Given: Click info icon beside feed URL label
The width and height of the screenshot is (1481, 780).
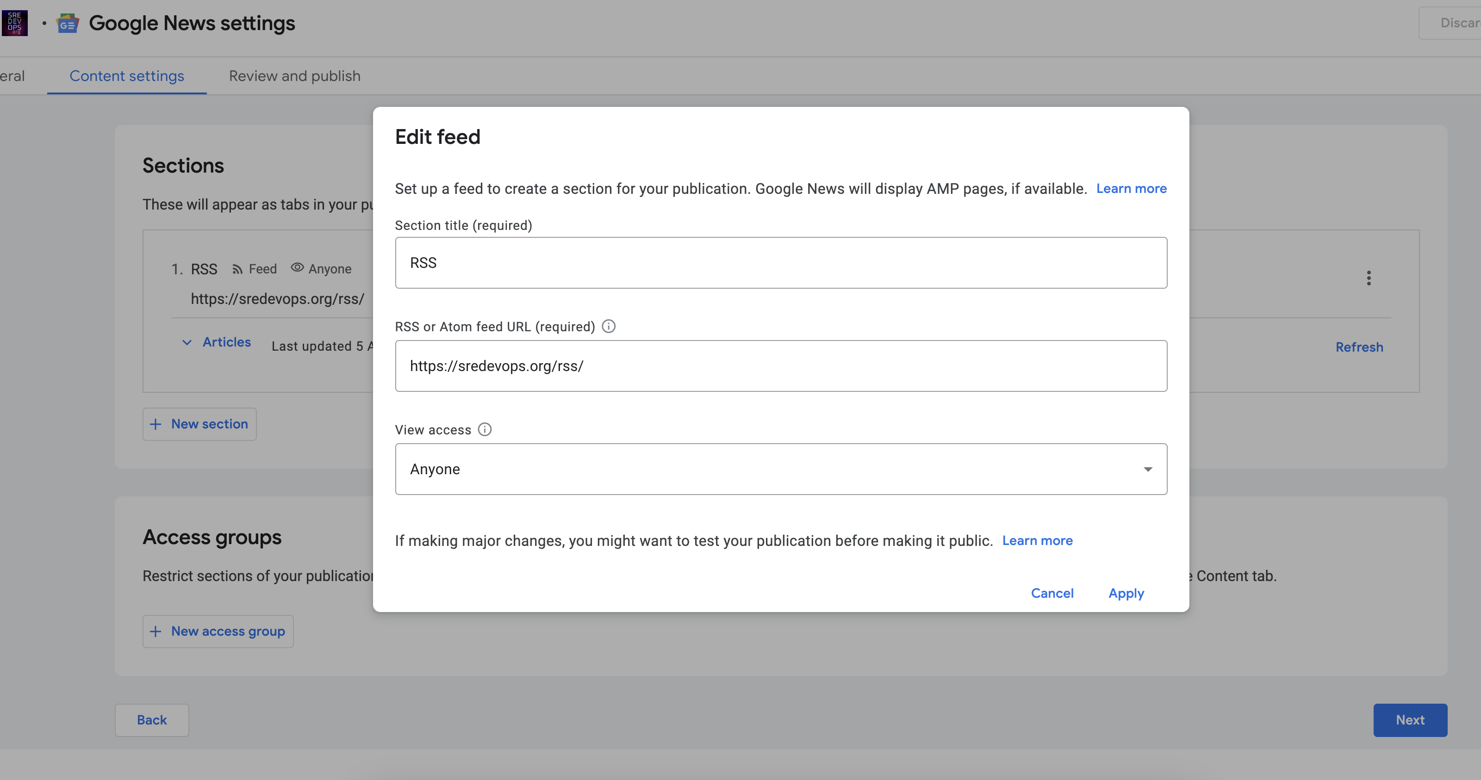Looking at the screenshot, I should pyautogui.click(x=608, y=327).
